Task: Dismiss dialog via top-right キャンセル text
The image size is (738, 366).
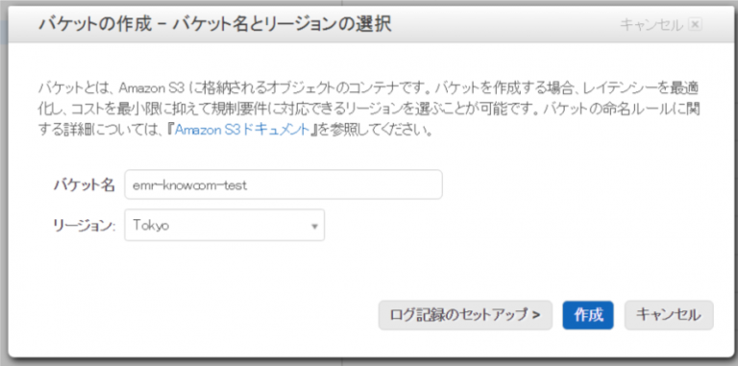Action: [651, 25]
